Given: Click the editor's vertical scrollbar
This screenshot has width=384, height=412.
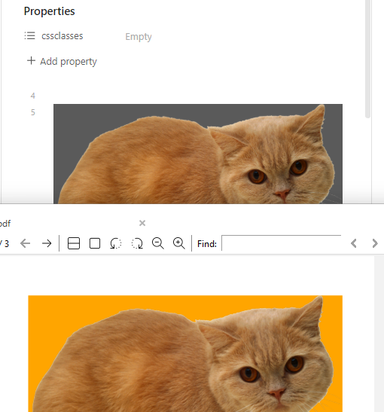Looking at the screenshot, I should pyautogui.click(x=367, y=58).
